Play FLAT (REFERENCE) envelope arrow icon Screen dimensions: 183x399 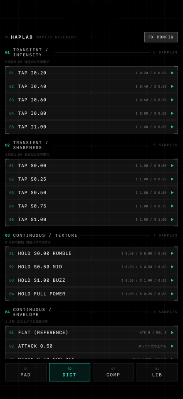(x=172, y=333)
